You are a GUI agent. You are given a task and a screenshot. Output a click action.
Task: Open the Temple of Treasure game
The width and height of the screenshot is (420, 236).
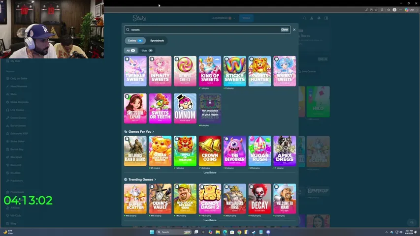185,151
